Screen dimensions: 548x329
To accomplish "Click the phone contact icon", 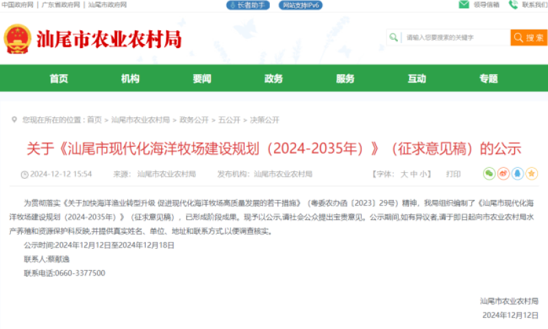I will [513, 5].
